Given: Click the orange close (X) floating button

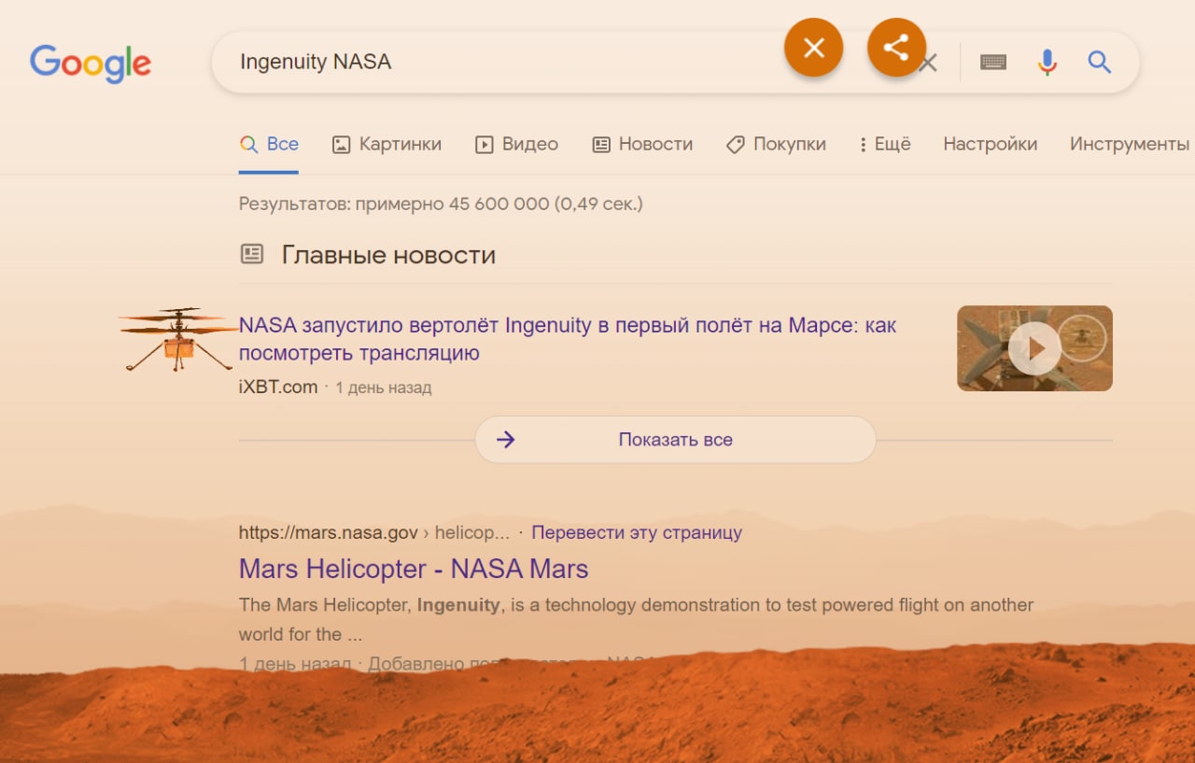Looking at the screenshot, I should 814,48.
